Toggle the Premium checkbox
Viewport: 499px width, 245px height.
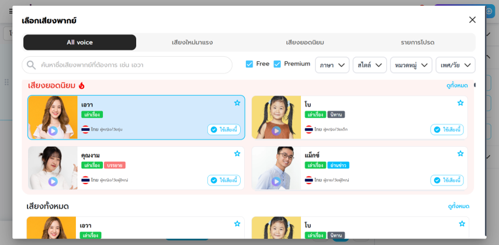point(277,64)
